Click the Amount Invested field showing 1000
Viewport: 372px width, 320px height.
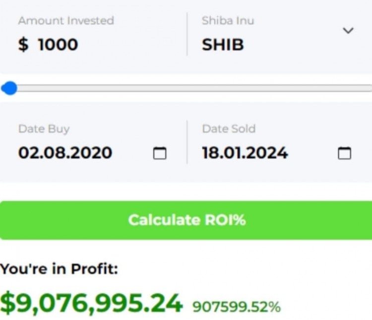pyautogui.click(x=58, y=44)
